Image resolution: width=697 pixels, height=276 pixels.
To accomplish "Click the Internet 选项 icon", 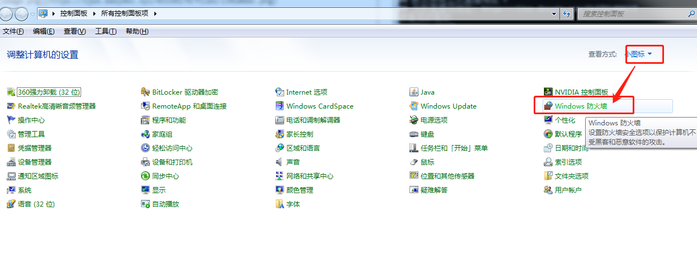I will tap(280, 92).
